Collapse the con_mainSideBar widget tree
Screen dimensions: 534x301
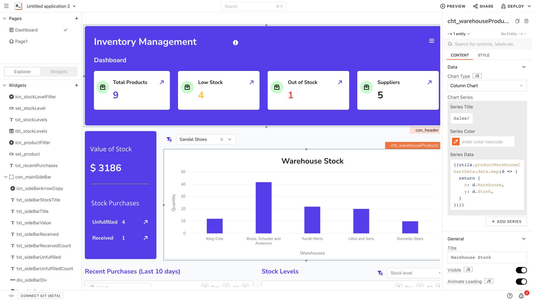tap(5, 177)
